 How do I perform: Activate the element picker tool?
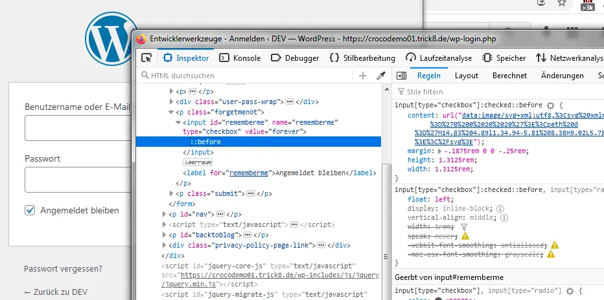146,58
